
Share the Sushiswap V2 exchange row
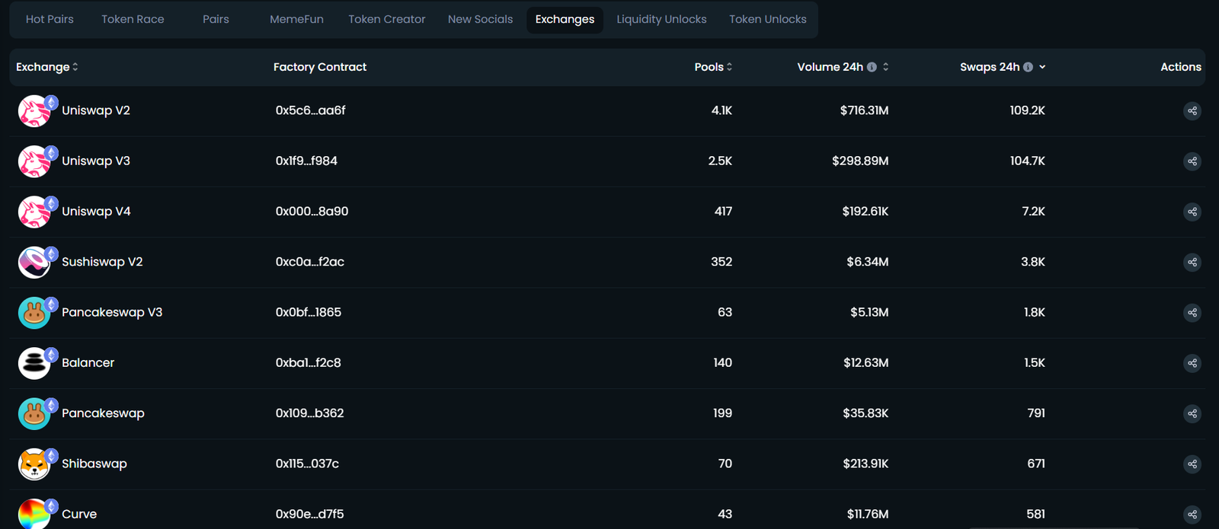[1192, 263]
